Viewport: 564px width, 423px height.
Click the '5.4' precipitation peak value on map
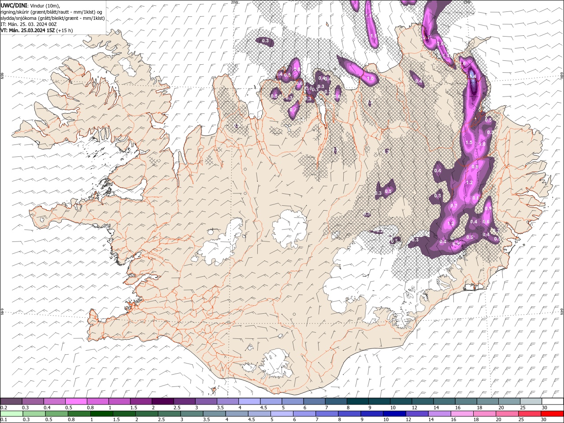point(473,76)
